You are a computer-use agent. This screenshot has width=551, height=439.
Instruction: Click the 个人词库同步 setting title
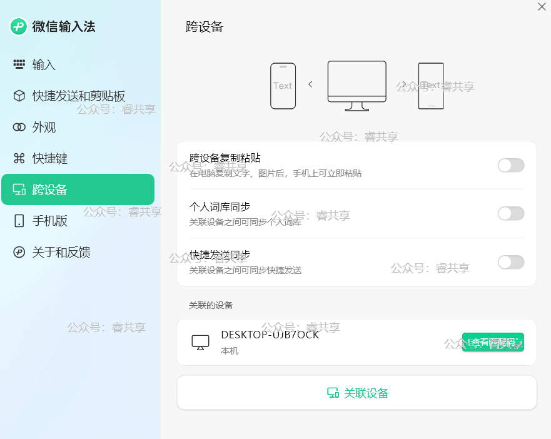[x=220, y=206]
